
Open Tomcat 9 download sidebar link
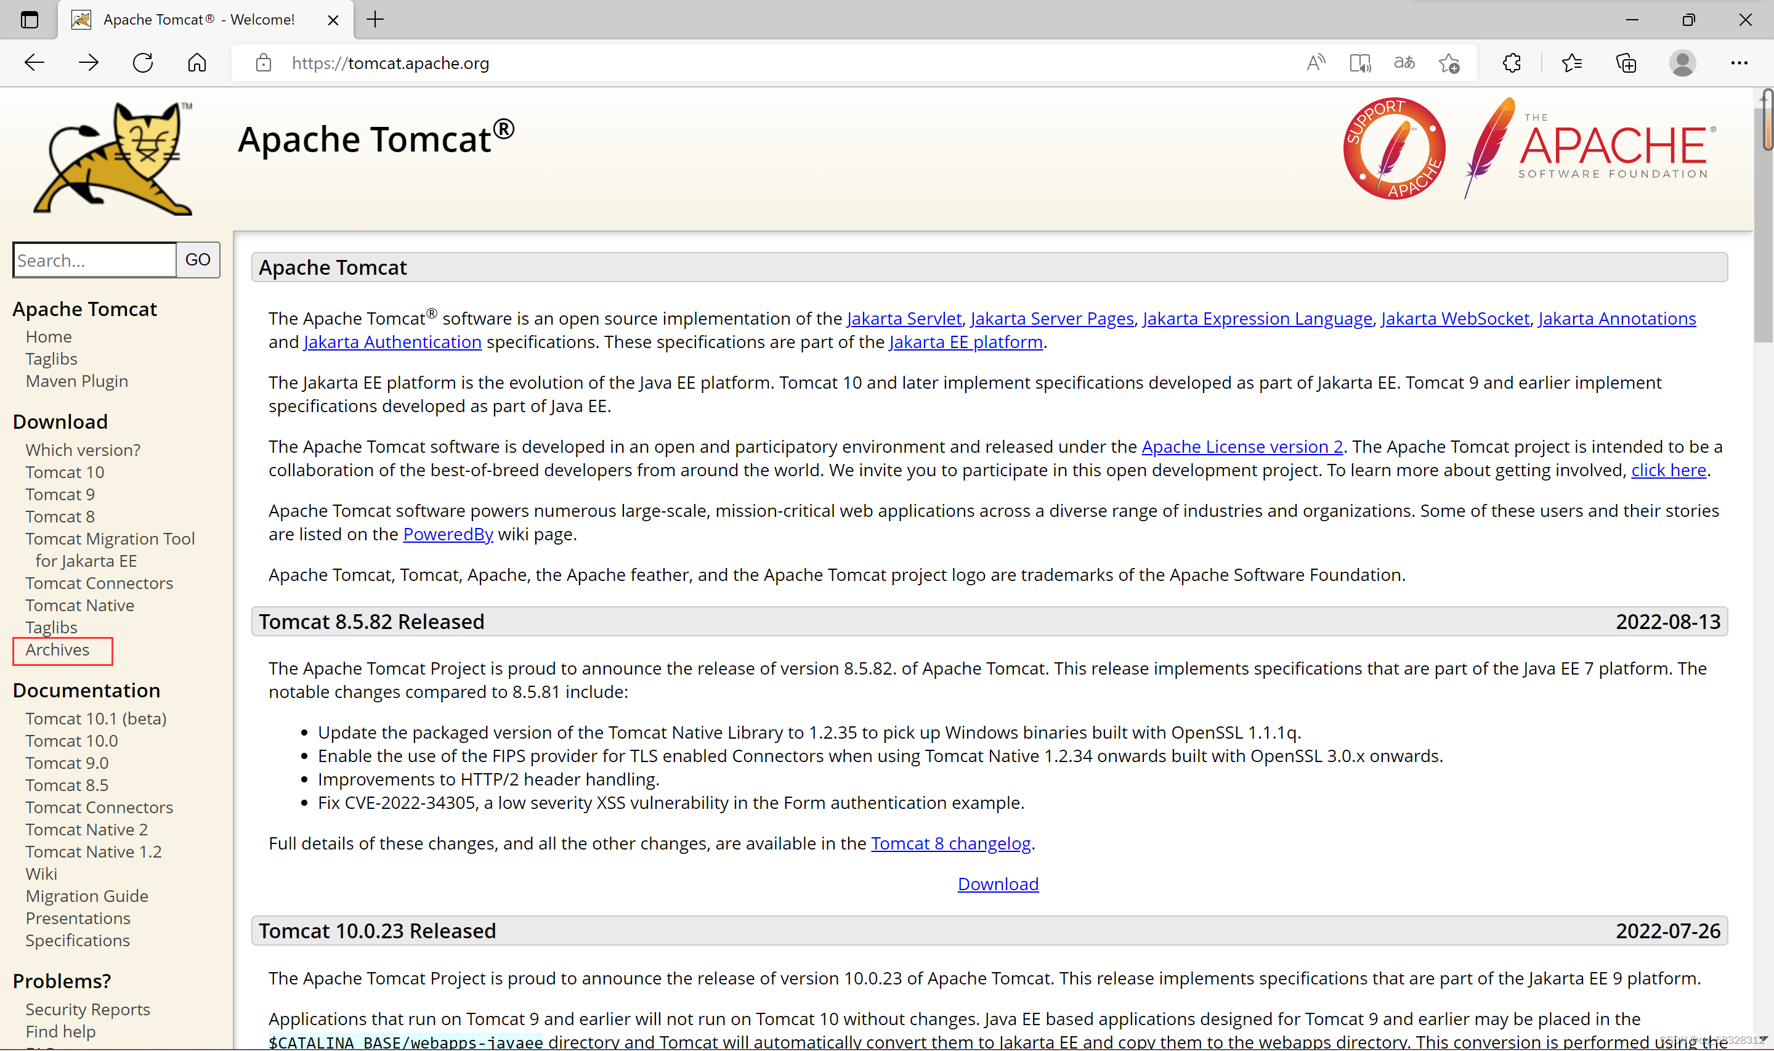60,494
